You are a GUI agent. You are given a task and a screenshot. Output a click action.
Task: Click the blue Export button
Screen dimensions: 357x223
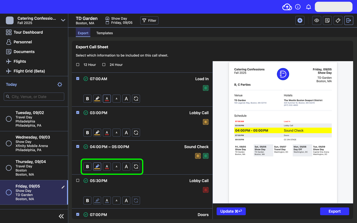point(334,211)
